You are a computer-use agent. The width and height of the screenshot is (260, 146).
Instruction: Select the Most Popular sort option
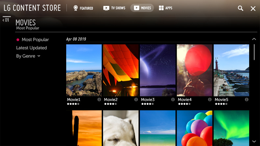(x=35, y=39)
